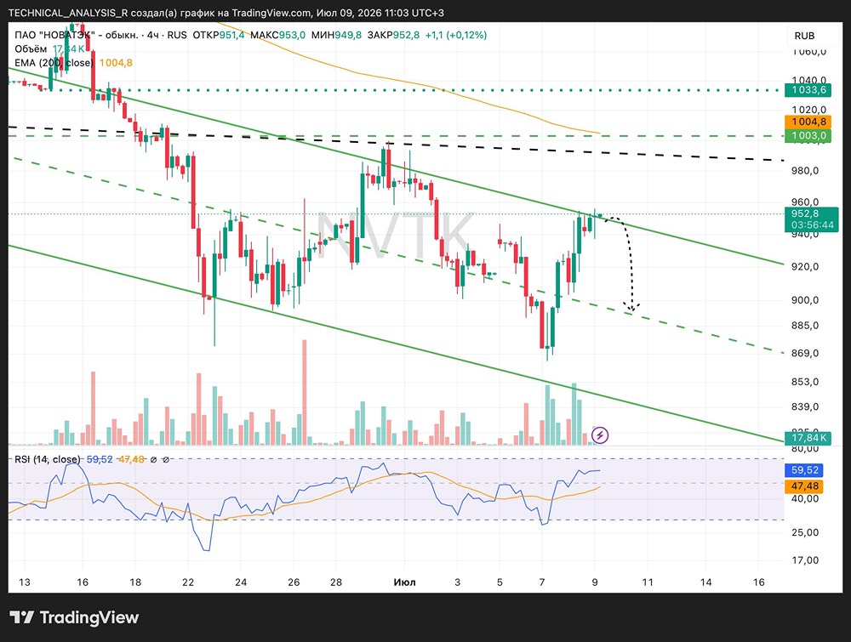This screenshot has height=642, width=851.
Task: Click the 17,84K volume label on axis
Action: (x=808, y=438)
